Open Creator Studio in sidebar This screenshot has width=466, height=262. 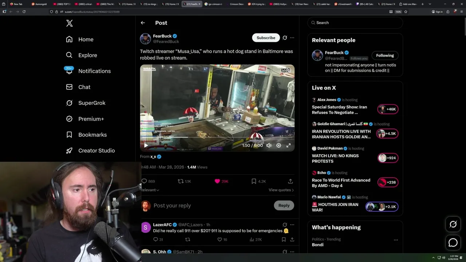click(91, 151)
